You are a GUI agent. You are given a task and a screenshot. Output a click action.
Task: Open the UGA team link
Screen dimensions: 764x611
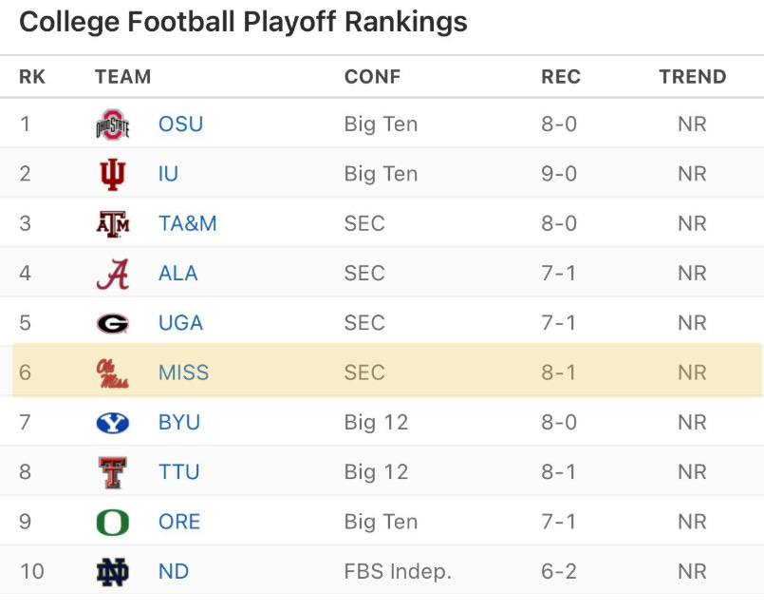pos(180,323)
